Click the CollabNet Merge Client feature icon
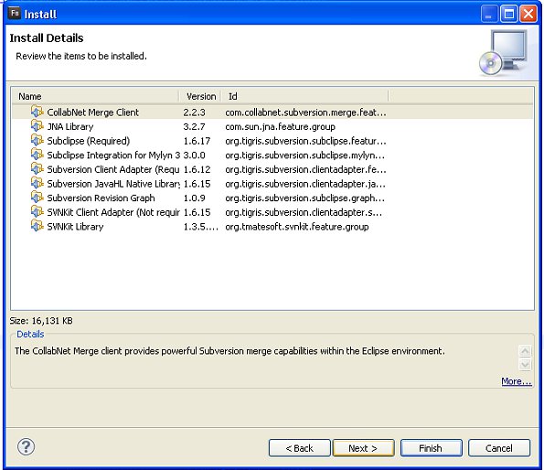This screenshot has height=470, width=544. point(37,112)
